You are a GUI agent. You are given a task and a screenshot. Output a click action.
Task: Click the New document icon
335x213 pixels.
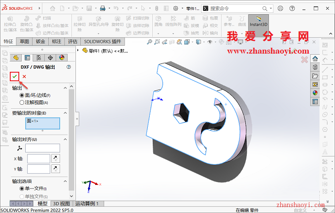(x=62, y=8)
